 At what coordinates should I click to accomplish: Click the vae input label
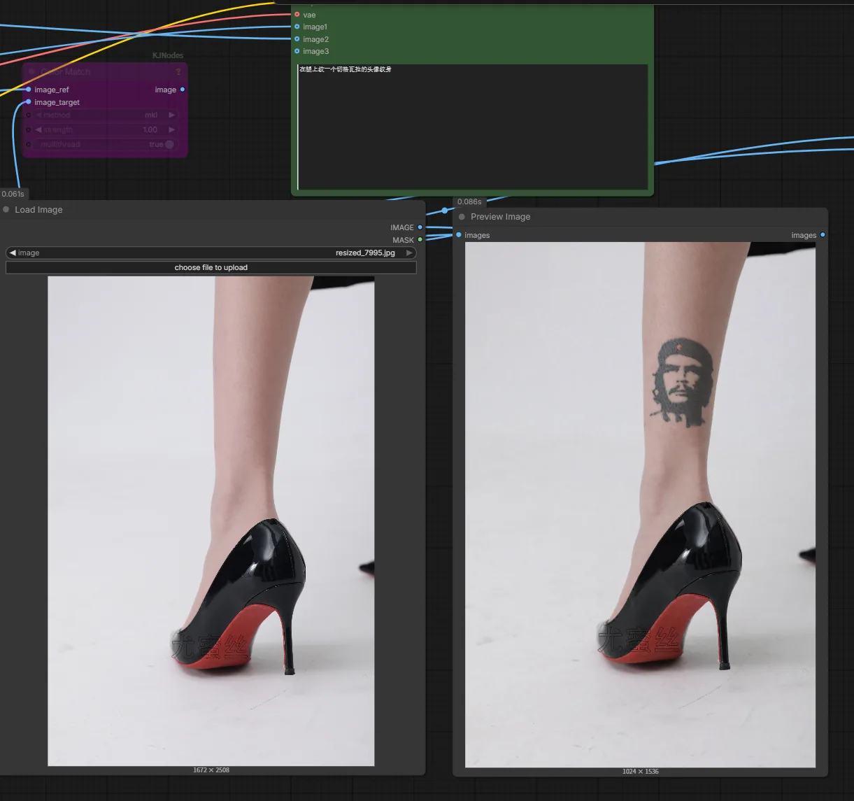click(x=309, y=15)
